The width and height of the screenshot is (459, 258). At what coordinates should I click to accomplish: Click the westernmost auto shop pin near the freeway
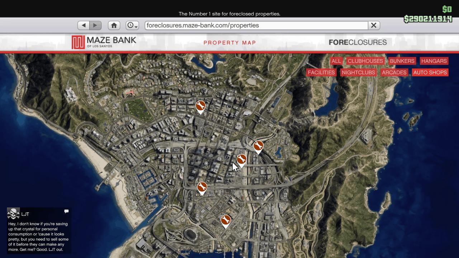pos(202,187)
